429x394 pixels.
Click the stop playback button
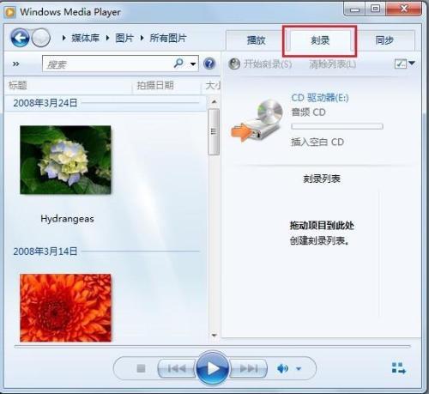(x=141, y=368)
